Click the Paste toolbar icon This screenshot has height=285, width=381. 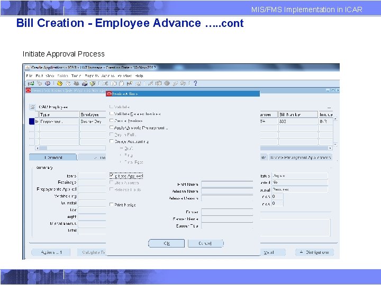[122, 83]
